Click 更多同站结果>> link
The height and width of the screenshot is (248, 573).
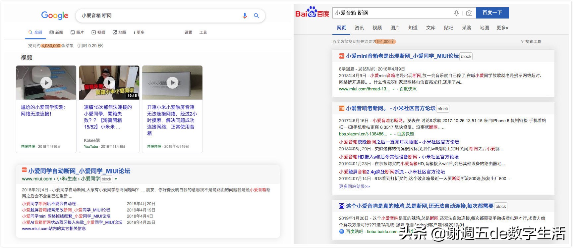(354, 187)
